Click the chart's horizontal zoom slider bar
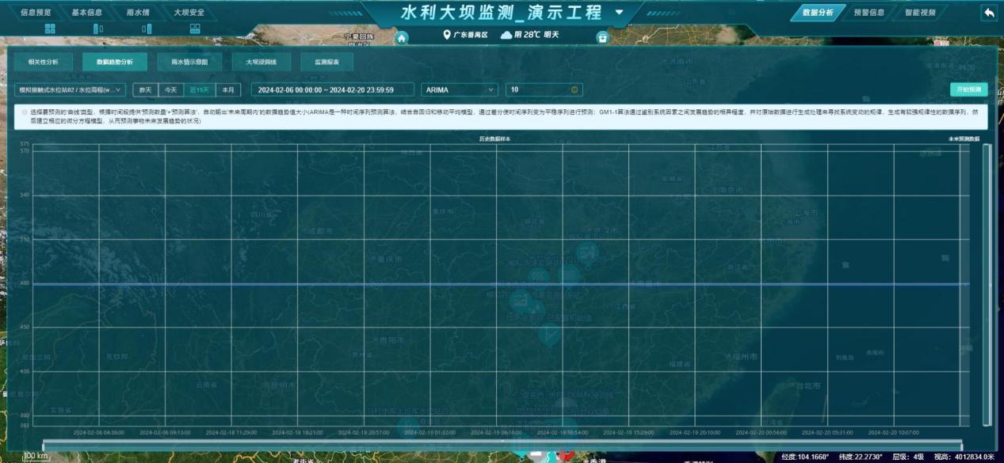This screenshot has width=1004, height=463. 502,445
